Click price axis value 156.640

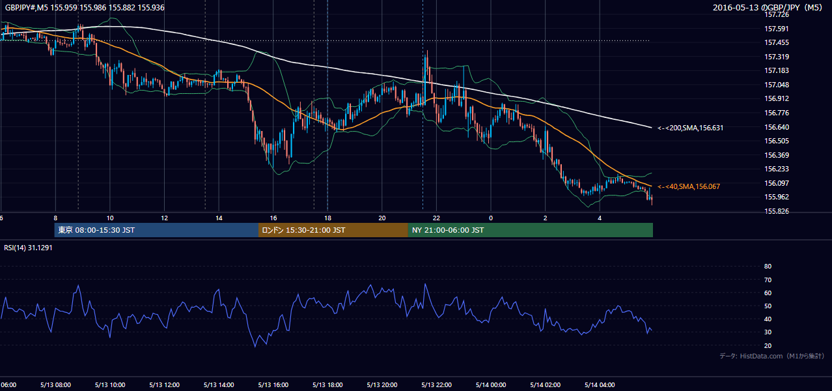coord(777,127)
